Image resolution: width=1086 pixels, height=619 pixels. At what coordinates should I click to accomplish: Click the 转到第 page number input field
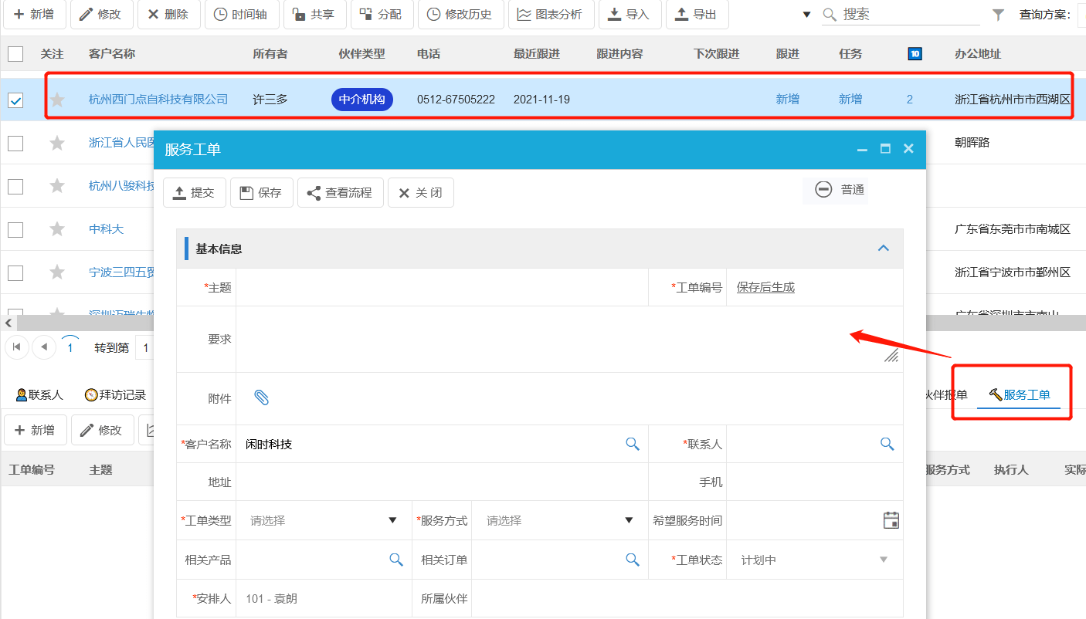145,347
